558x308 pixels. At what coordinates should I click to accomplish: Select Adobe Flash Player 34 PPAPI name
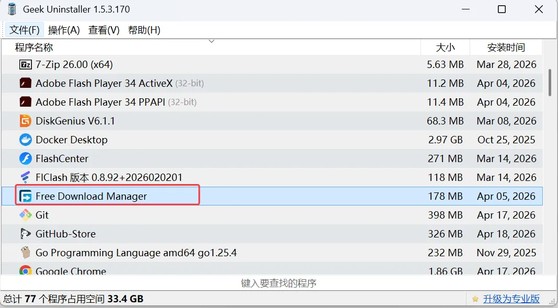tap(100, 102)
